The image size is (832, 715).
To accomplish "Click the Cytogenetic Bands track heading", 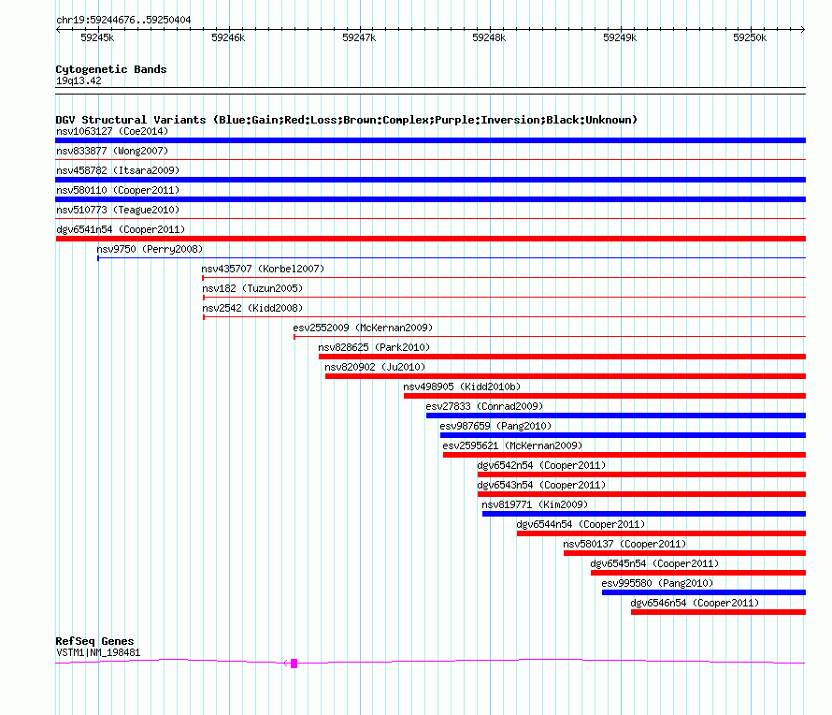I will [110, 69].
